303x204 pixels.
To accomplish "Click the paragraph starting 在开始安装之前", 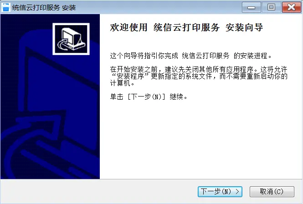I will [199, 76].
